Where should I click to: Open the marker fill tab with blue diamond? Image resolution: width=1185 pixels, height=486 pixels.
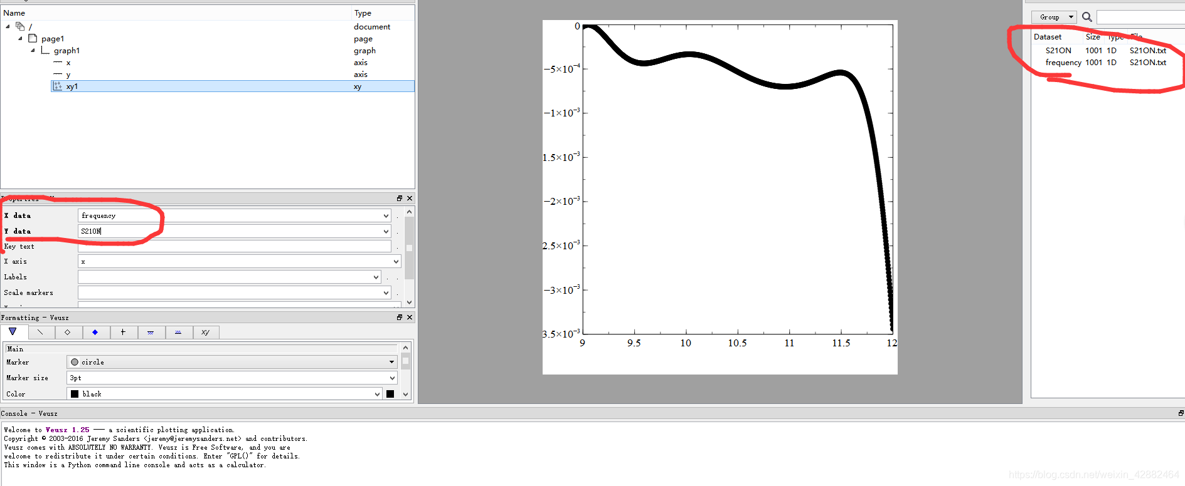[x=95, y=332]
